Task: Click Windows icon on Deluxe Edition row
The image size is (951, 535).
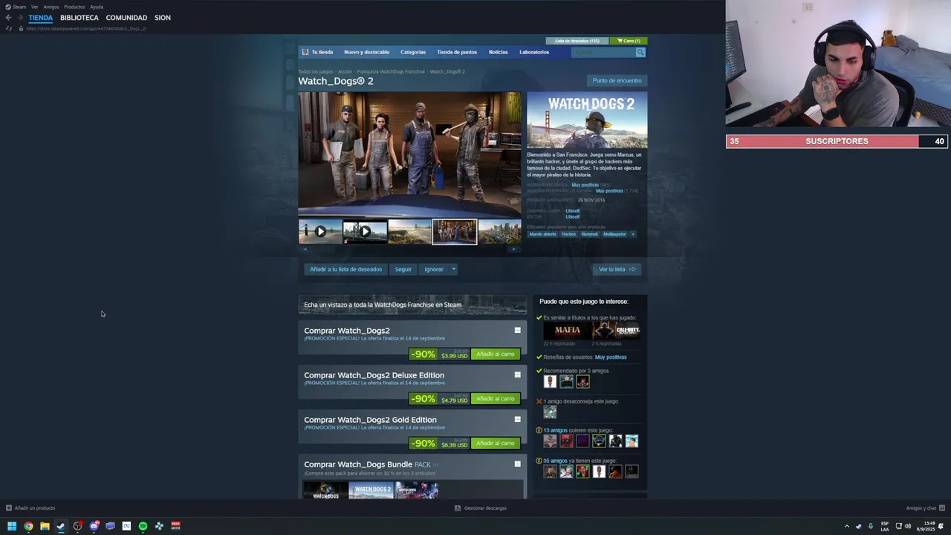Action: click(x=518, y=374)
